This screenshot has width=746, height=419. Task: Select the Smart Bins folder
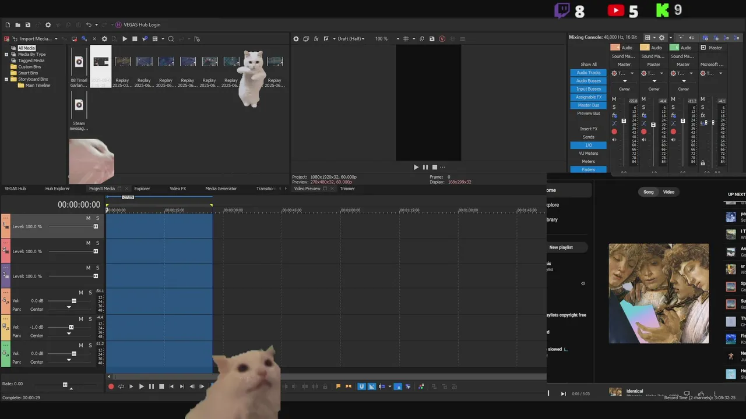point(28,73)
